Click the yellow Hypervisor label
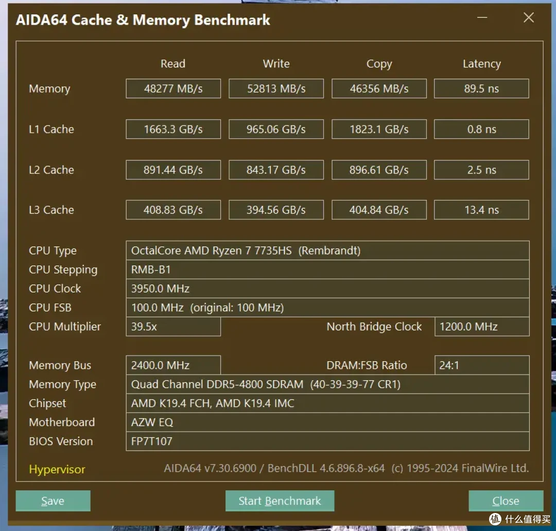Screen dimensions: 556x531 (57, 469)
